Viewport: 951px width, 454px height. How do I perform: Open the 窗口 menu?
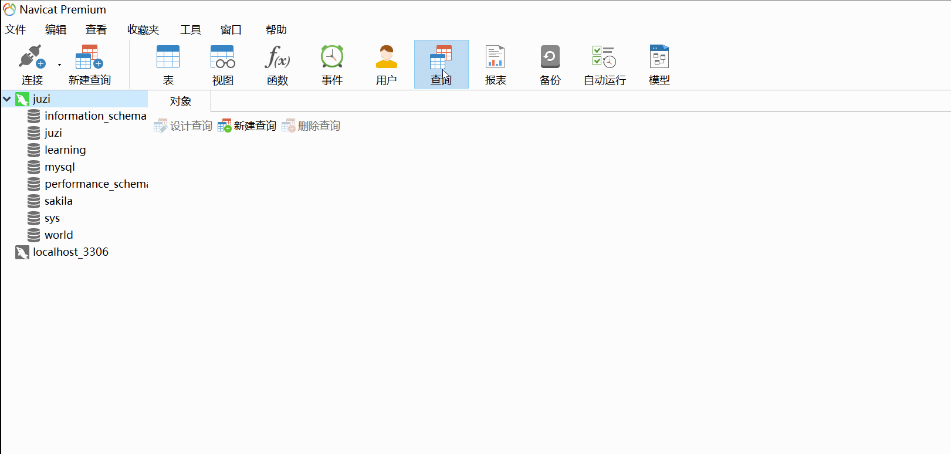231,30
